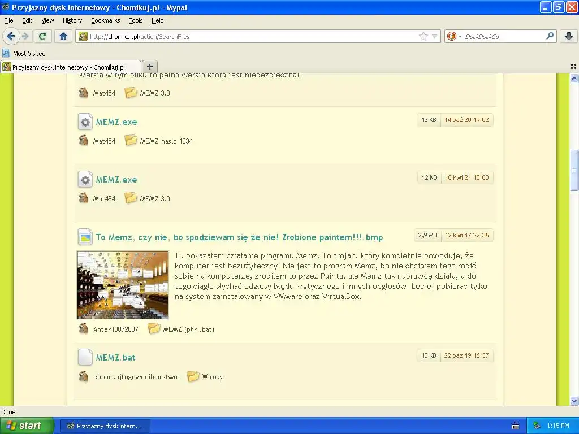Click the hamster avatar beside Antek10072007
Image resolution: width=579 pixels, height=434 pixels.
pyautogui.click(x=84, y=329)
